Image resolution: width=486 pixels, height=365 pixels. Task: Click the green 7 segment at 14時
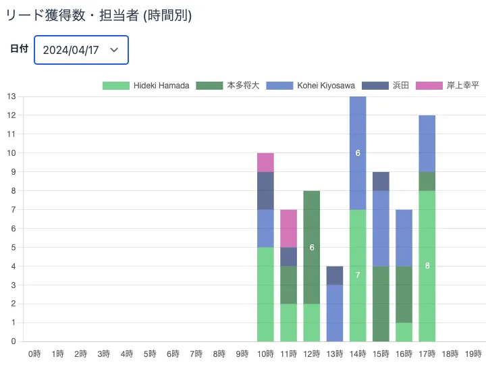pos(358,275)
